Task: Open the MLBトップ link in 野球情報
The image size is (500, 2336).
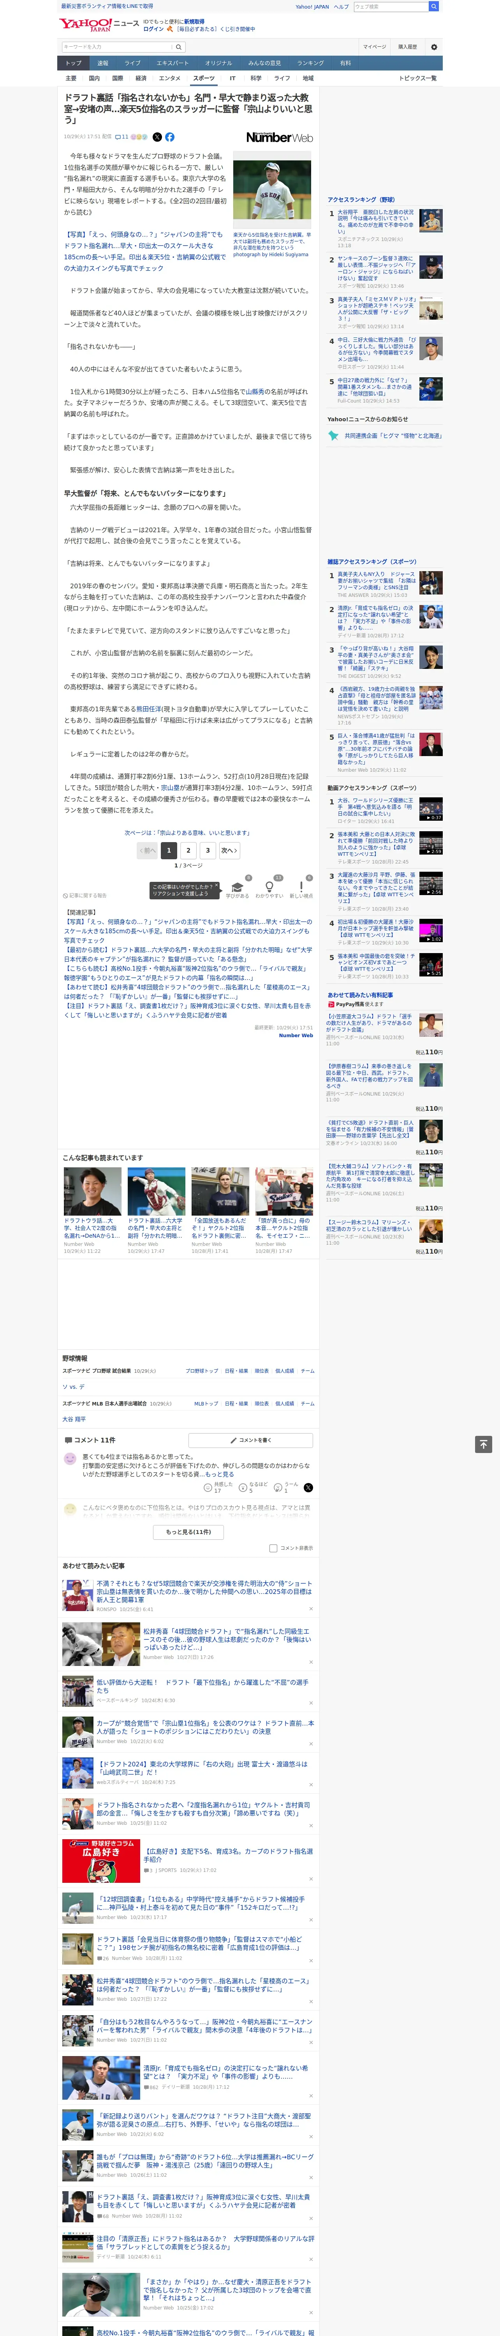Action: pos(206,1404)
